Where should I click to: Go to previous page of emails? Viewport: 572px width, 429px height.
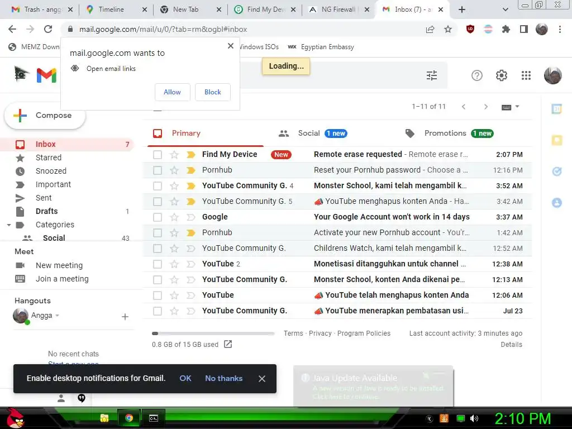[x=463, y=107]
